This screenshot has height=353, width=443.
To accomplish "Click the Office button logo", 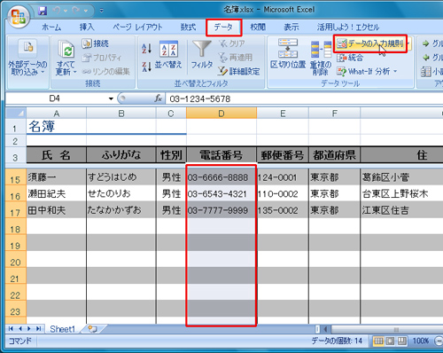I will click(x=19, y=17).
